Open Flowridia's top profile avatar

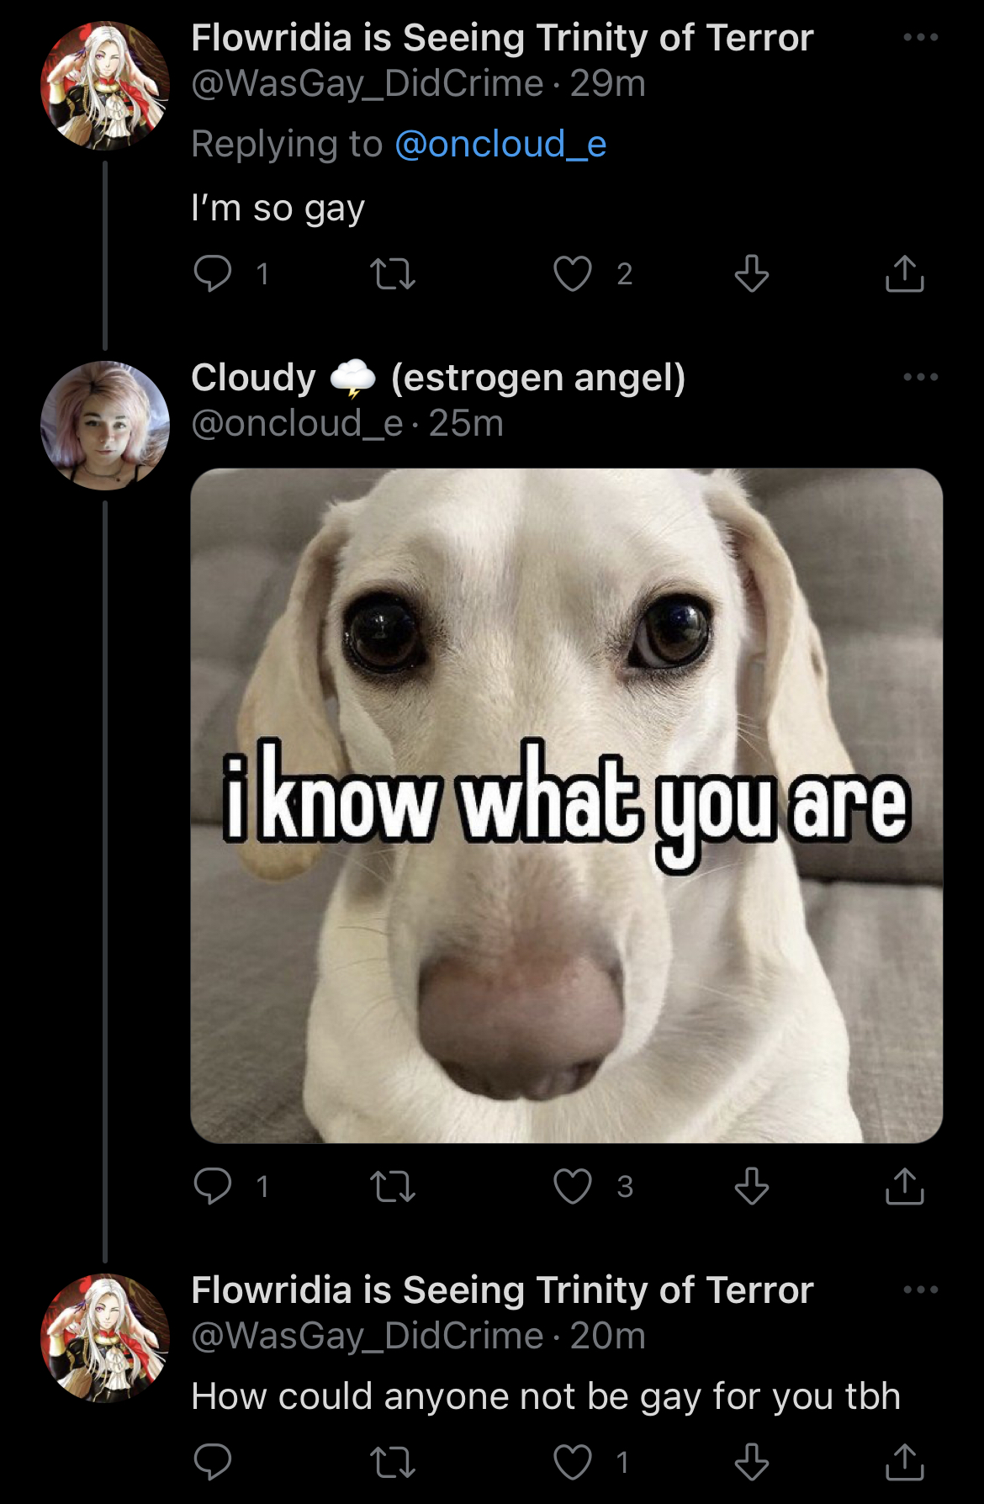click(x=105, y=86)
